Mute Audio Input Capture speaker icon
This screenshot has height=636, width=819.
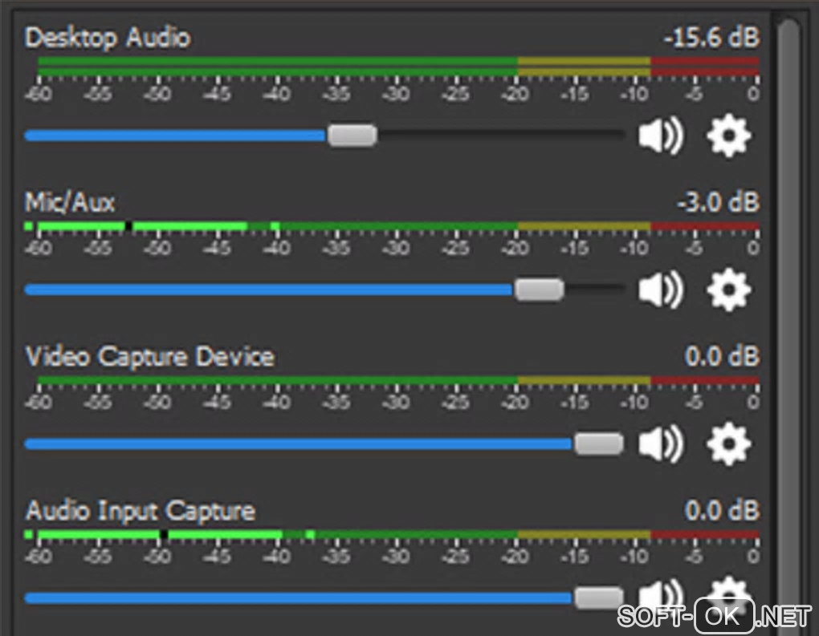tap(660, 593)
